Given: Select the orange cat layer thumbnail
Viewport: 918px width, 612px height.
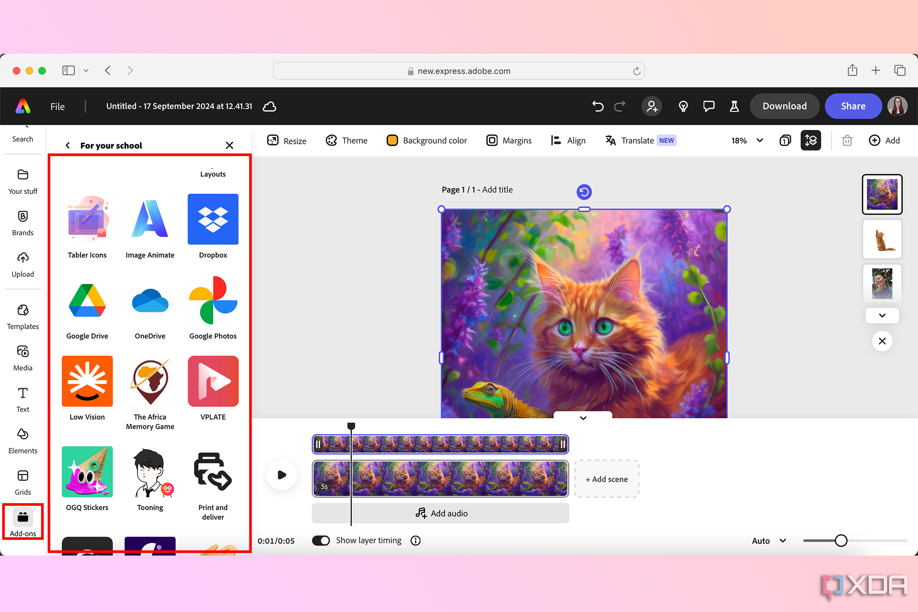Looking at the screenshot, I should pyautogui.click(x=882, y=239).
